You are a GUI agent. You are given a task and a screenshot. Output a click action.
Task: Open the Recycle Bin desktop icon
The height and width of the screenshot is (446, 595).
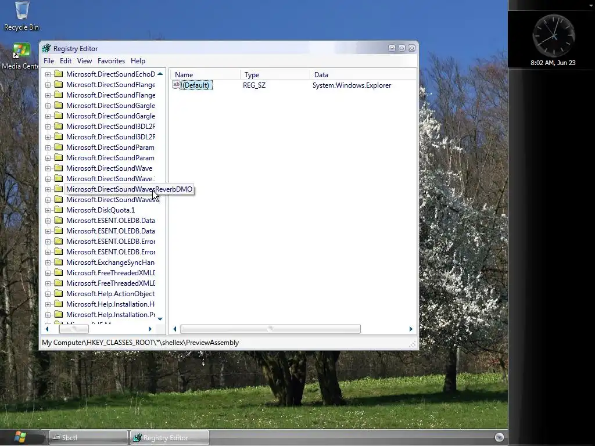(21, 16)
